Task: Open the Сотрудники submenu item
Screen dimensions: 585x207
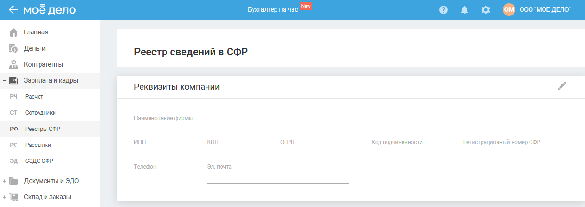Action: (x=40, y=113)
